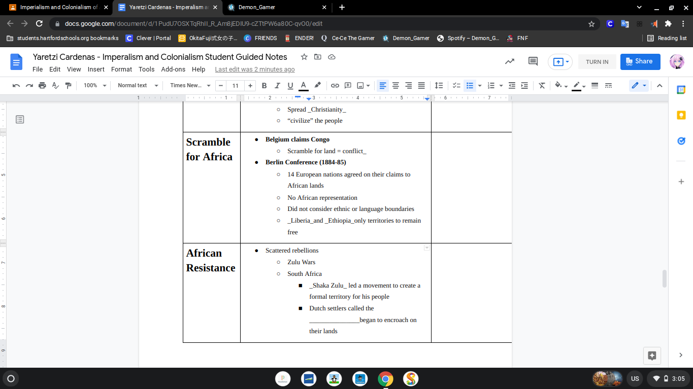Select the Paint format roller tool
The height and width of the screenshot is (389, 693).
click(x=68, y=86)
